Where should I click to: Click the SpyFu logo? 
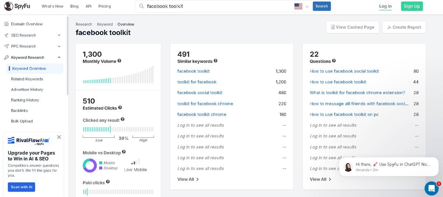[18, 6]
